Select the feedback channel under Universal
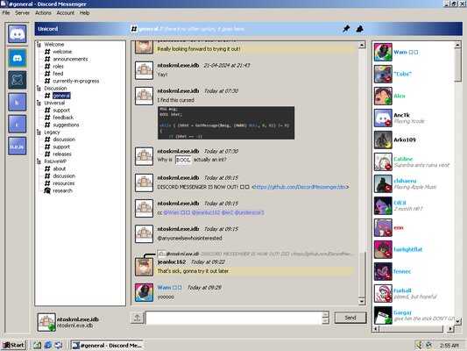The width and height of the screenshot is (467, 351). coord(63,118)
